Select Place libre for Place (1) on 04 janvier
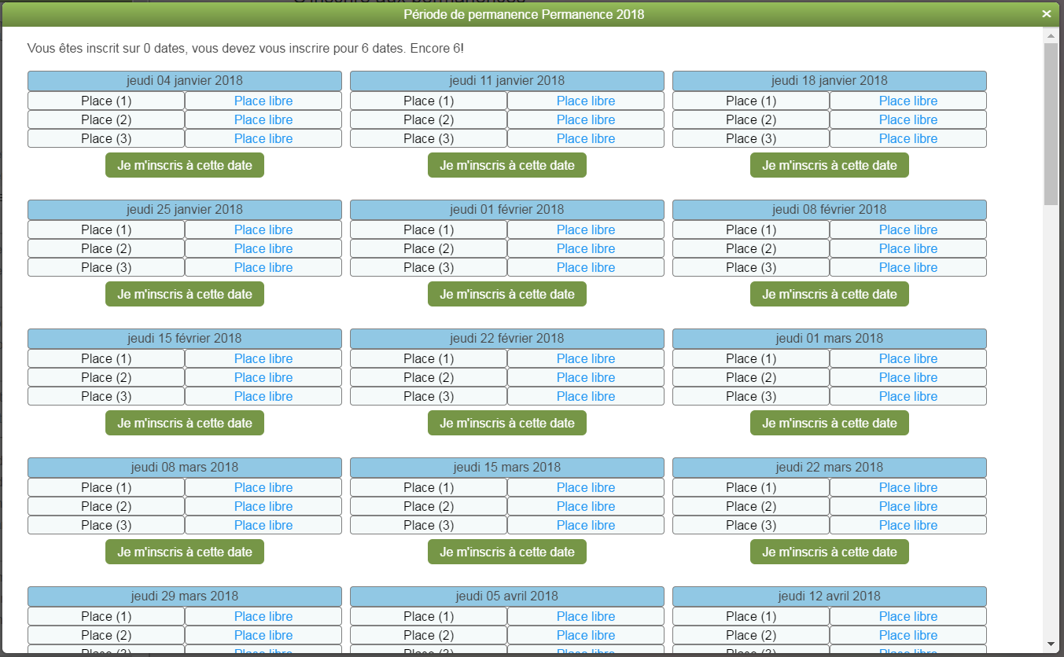This screenshot has height=657, width=1064. pos(263,101)
